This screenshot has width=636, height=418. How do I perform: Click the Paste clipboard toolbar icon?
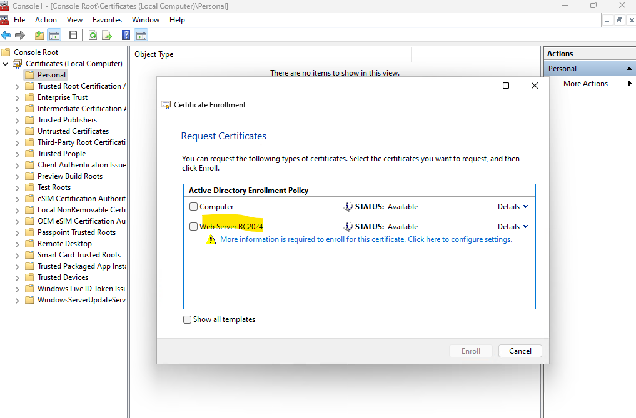point(73,35)
